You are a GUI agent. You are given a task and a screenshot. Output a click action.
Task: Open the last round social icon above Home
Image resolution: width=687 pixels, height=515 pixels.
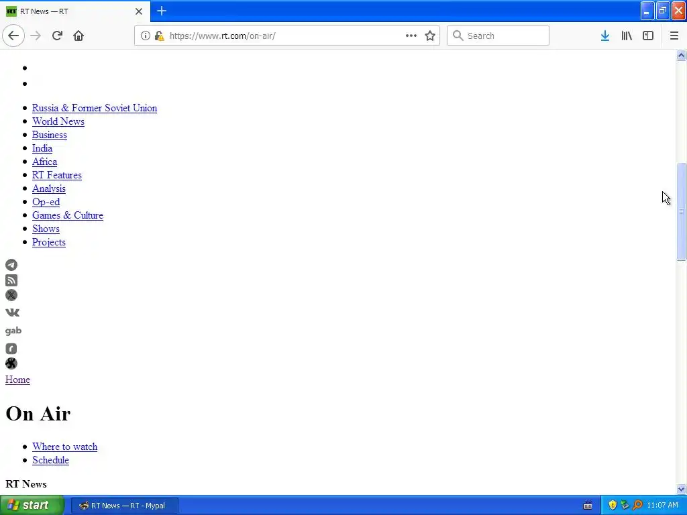pyautogui.click(x=11, y=363)
